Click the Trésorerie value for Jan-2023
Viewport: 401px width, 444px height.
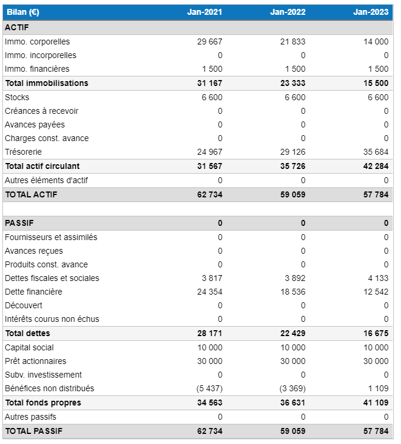click(x=376, y=152)
